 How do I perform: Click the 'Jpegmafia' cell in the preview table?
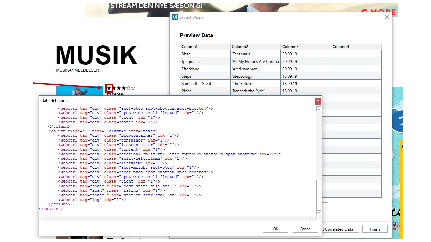[x=205, y=62]
